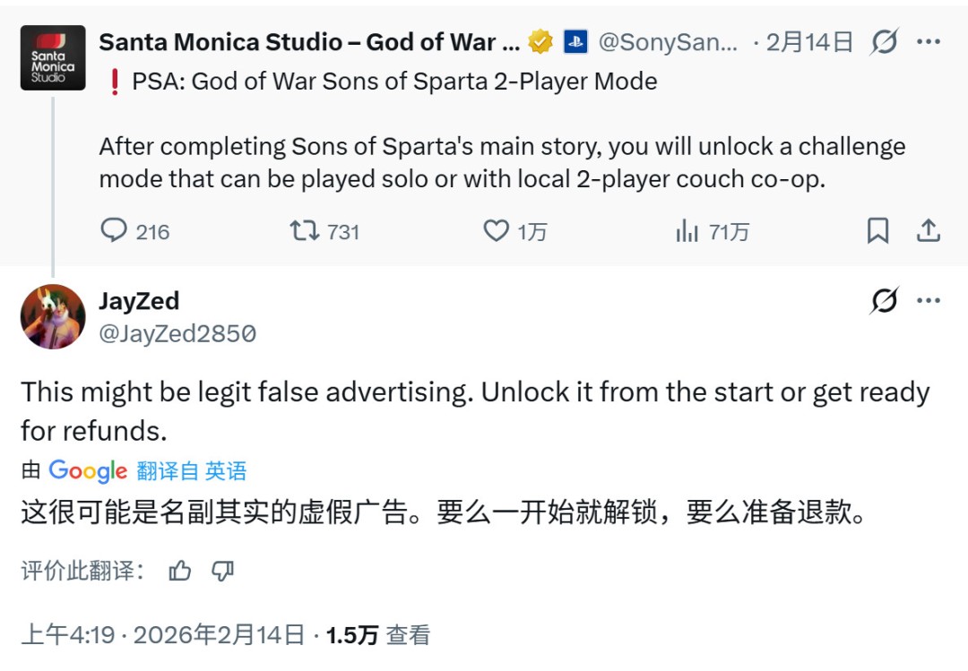Like the Santa Monica Studio post
Image resolution: width=968 pixels, height=671 pixels.
[494, 231]
